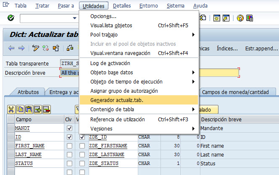Screen dimensions: 279x175
Task: Select Visual.ventana navegación menu entry
Action: tap(139, 53)
